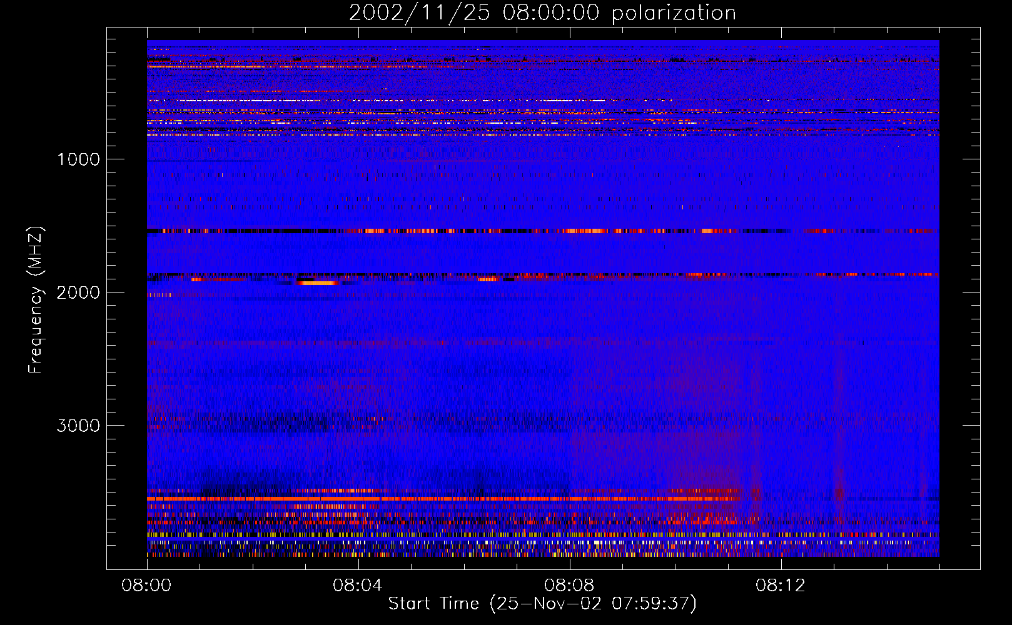Click the 'Start Time (25-Nov-02 07:59:37)' x-axis label
Image resolution: width=1012 pixels, height=625 pixels.
542,604
